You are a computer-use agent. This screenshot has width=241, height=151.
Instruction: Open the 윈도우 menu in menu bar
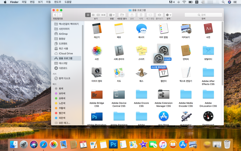pyautogui.click(x=58, y=2)
